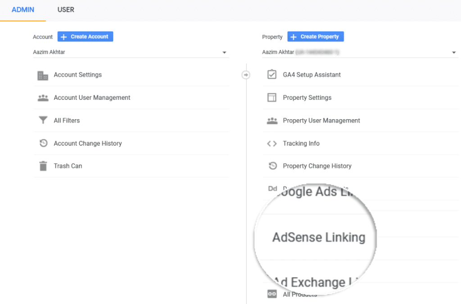Open Account User Management
The image size is (461, 304).
(x=92, y=98)
